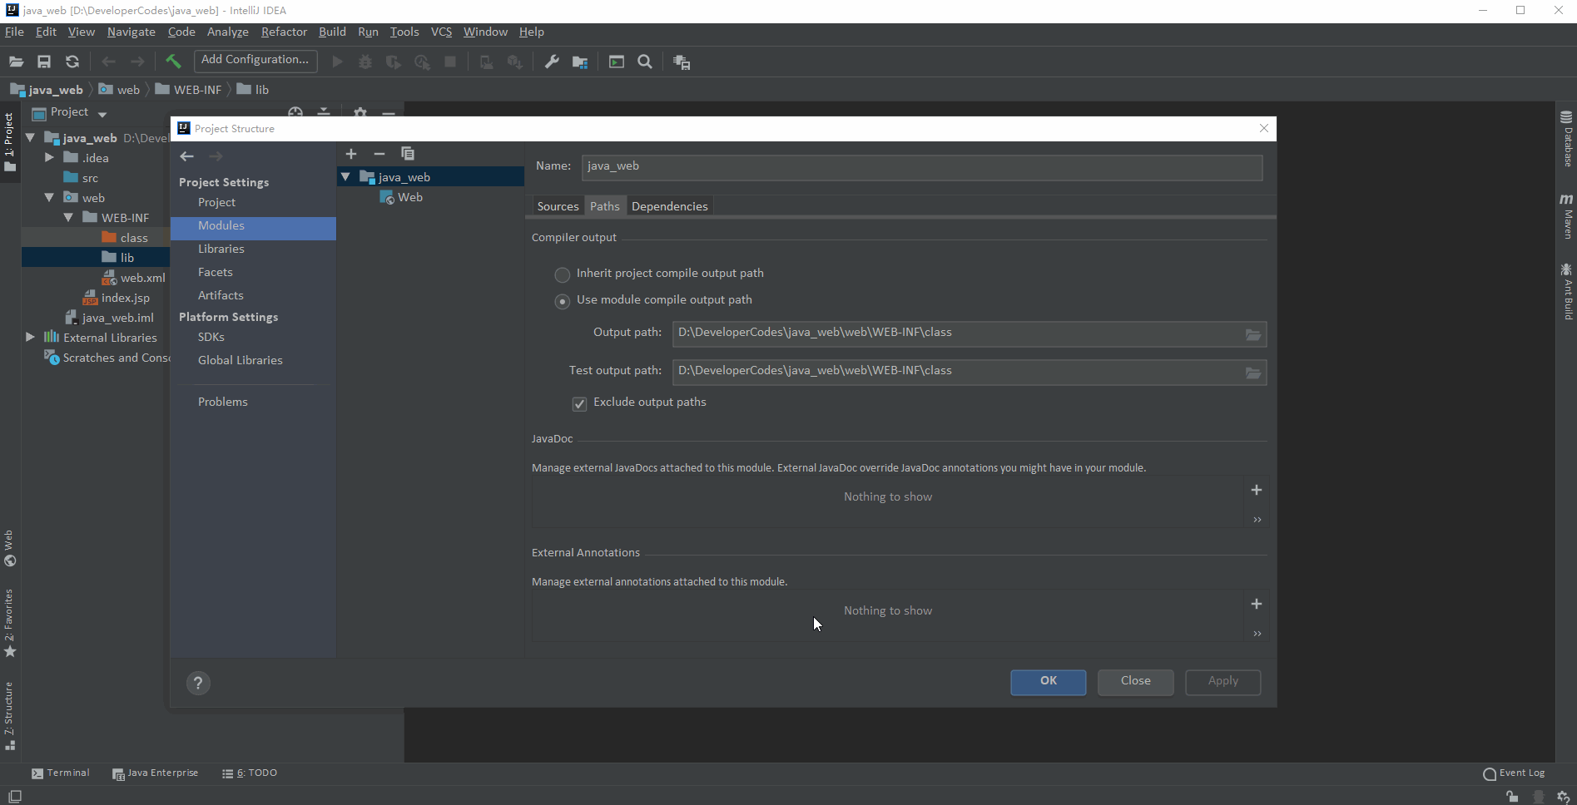Viewport: 1577px width, 805px height.
Task: Select Use module compile output path
Action: [562, 301]
